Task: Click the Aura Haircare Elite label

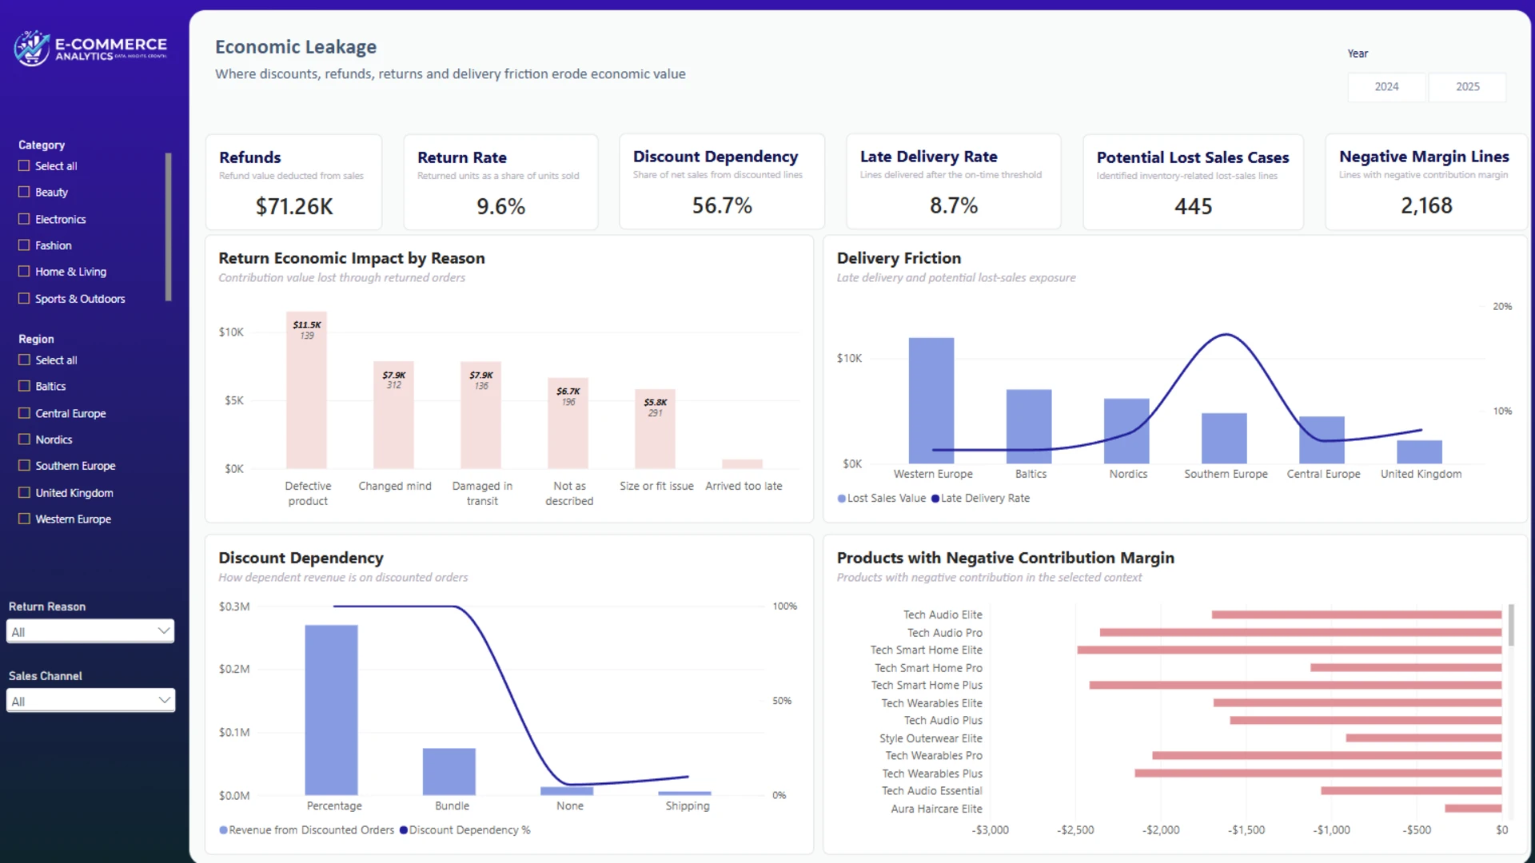Action: [936, 809]
